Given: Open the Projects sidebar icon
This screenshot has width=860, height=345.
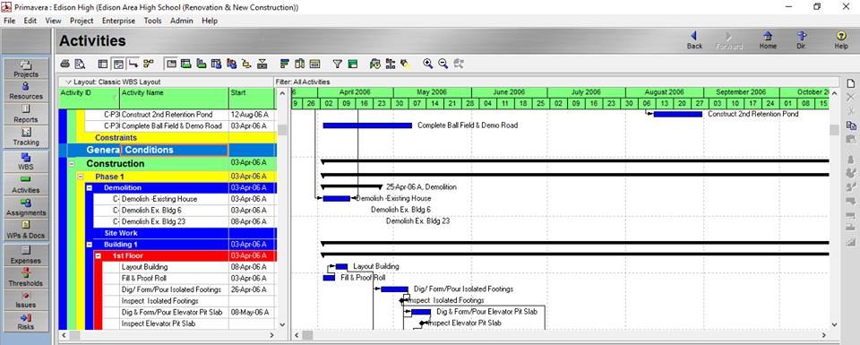Looking at the screenshot, I should 26,69.
